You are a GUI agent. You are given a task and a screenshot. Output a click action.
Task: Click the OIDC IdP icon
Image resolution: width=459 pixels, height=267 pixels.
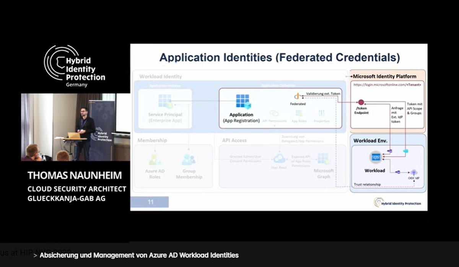coord(413,172)
